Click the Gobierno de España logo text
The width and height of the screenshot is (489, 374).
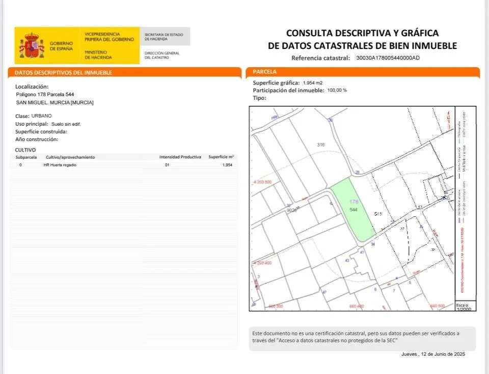tap(61, 46)
